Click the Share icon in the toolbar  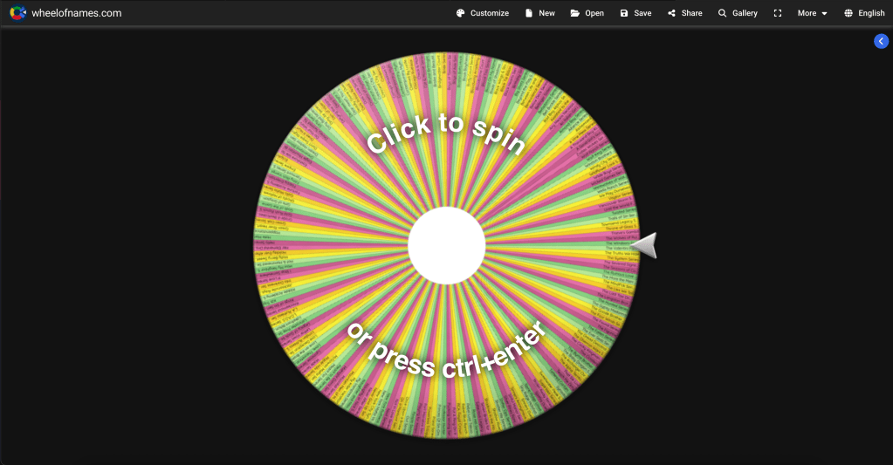point(671,13)
